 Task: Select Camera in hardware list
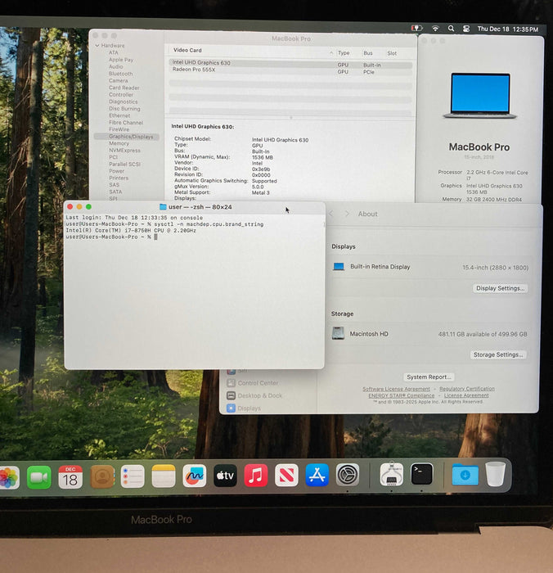[x=119, y=80]
